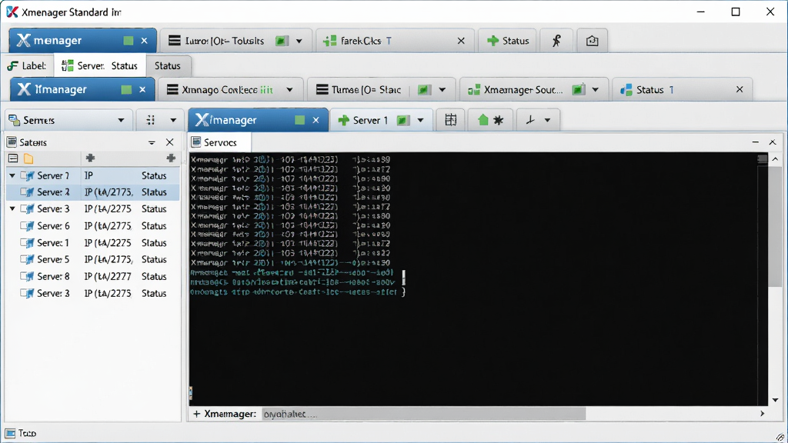
Task: Close the 'Status 1' tab in second row
Action: 740,89
